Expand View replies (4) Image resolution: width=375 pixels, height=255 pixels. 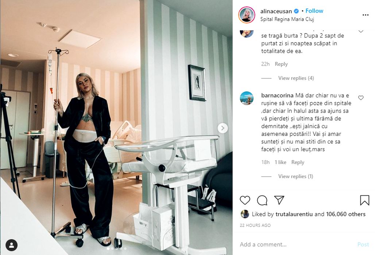pos(296,78)
